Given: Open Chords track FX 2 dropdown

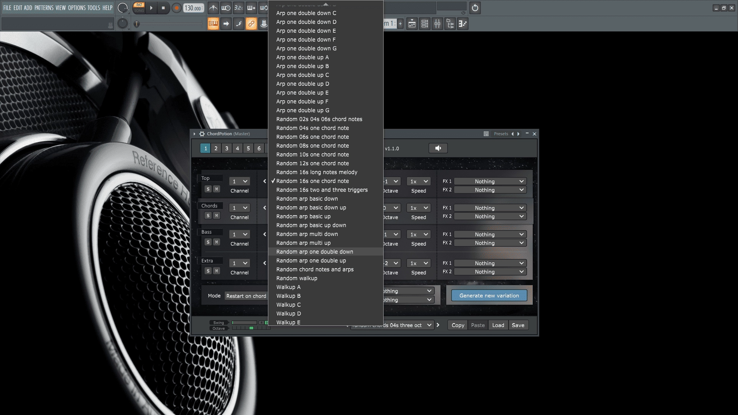Looking at the screenshot, I should click(x=490, y=216).
